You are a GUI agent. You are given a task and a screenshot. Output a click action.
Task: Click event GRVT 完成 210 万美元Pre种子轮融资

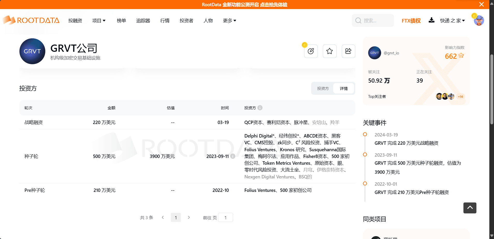tap(412, 192)
